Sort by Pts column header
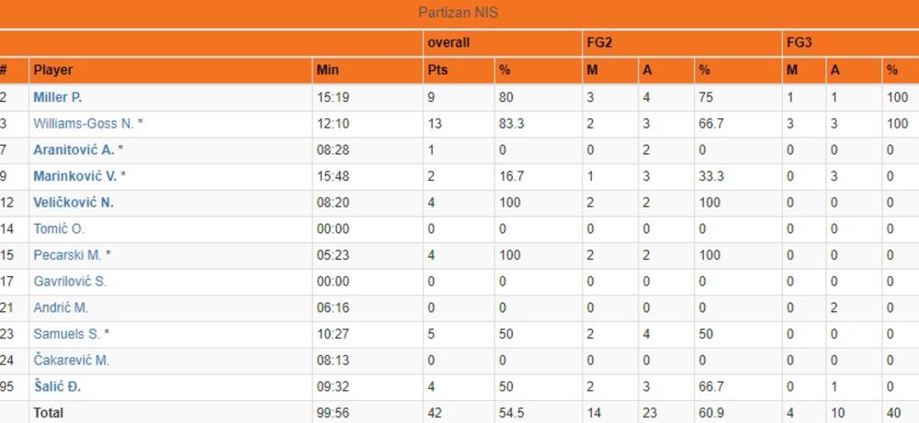919x423 pixels. (437, 70)
